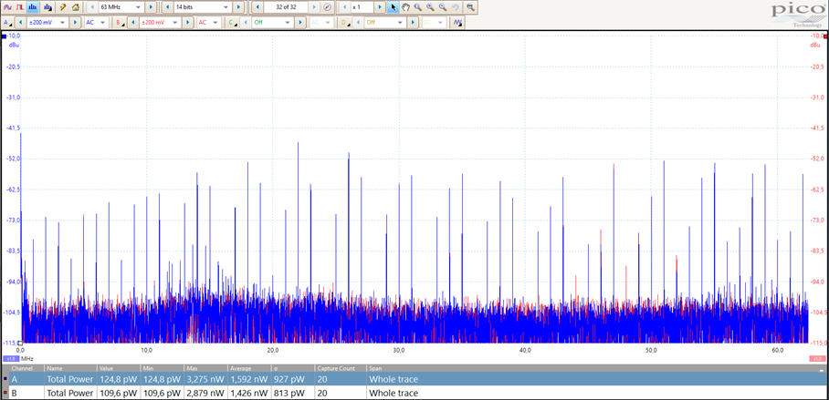The width and height of the screenshot is (829, 400).
Task: Open Channel A options button
Action: tap(7, 22)
